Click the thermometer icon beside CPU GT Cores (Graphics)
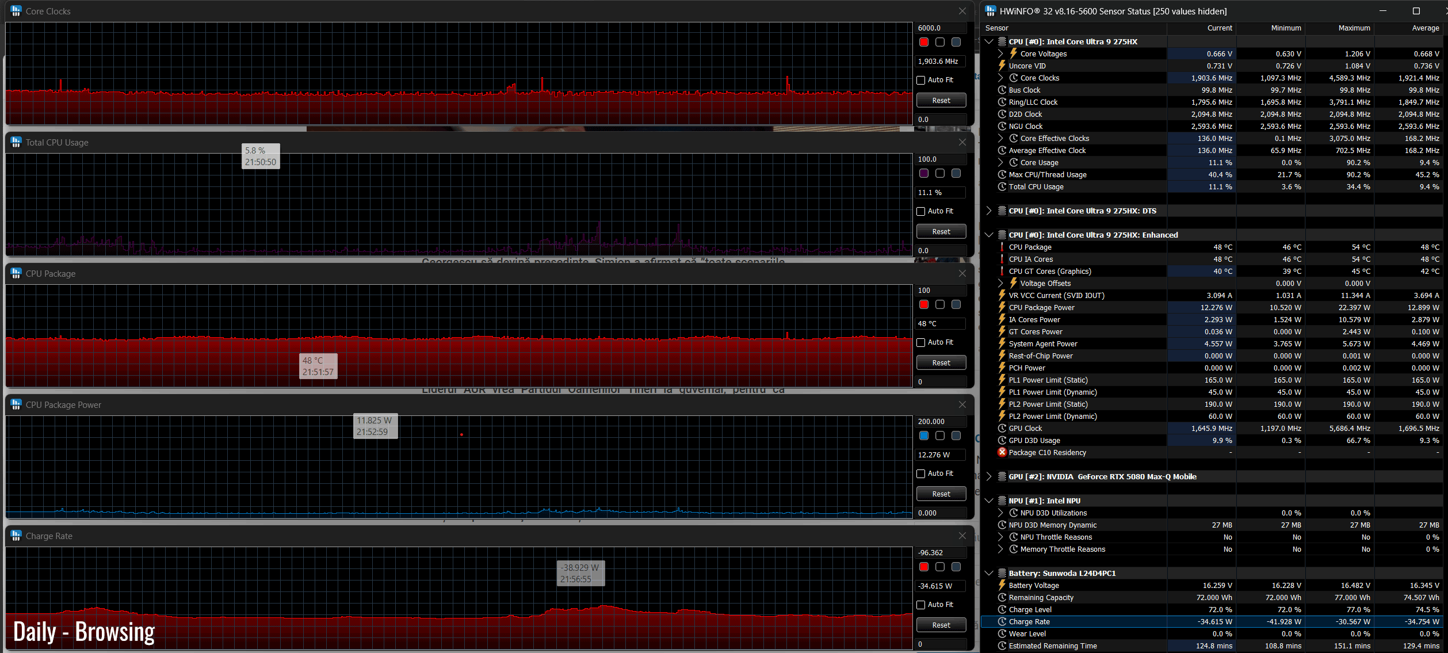Screen dimensions: 1448x653 [x=1002, y=271]
